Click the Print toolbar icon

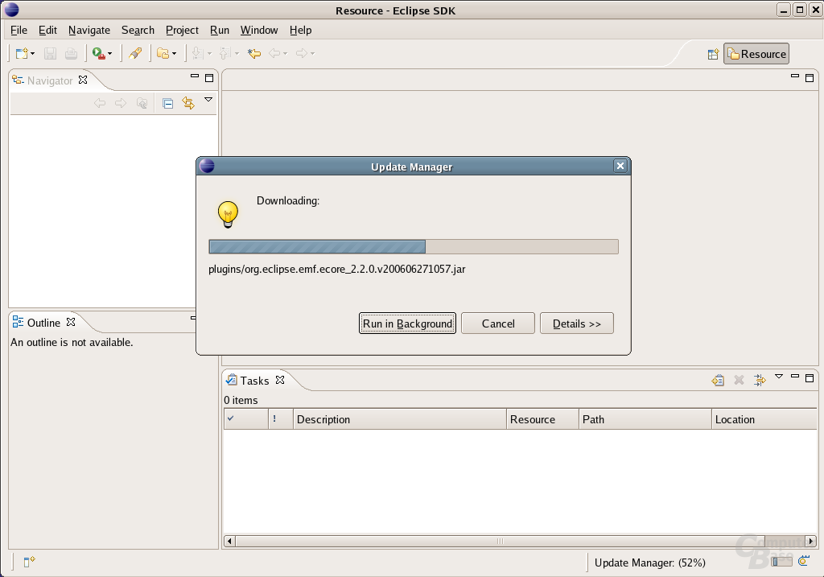71,54
